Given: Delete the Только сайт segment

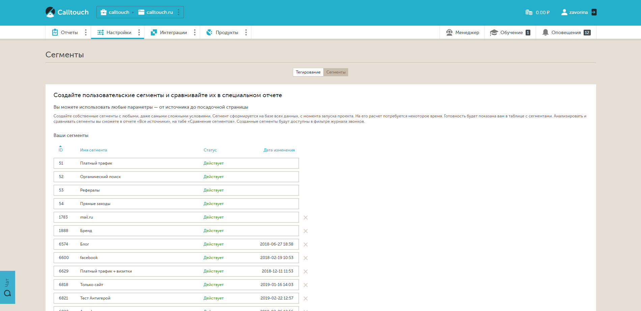Looking at the screenshot, I should pyautogui.click(x=306, y=285).
